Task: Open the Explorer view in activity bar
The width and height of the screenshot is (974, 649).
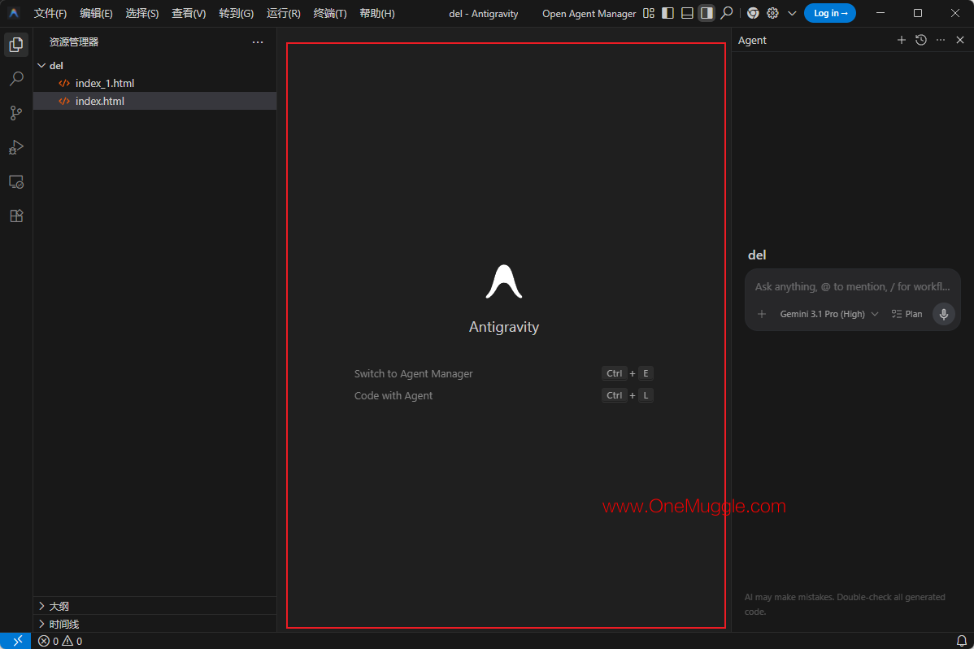Action: pyautogui.click(x=16, y=45)
